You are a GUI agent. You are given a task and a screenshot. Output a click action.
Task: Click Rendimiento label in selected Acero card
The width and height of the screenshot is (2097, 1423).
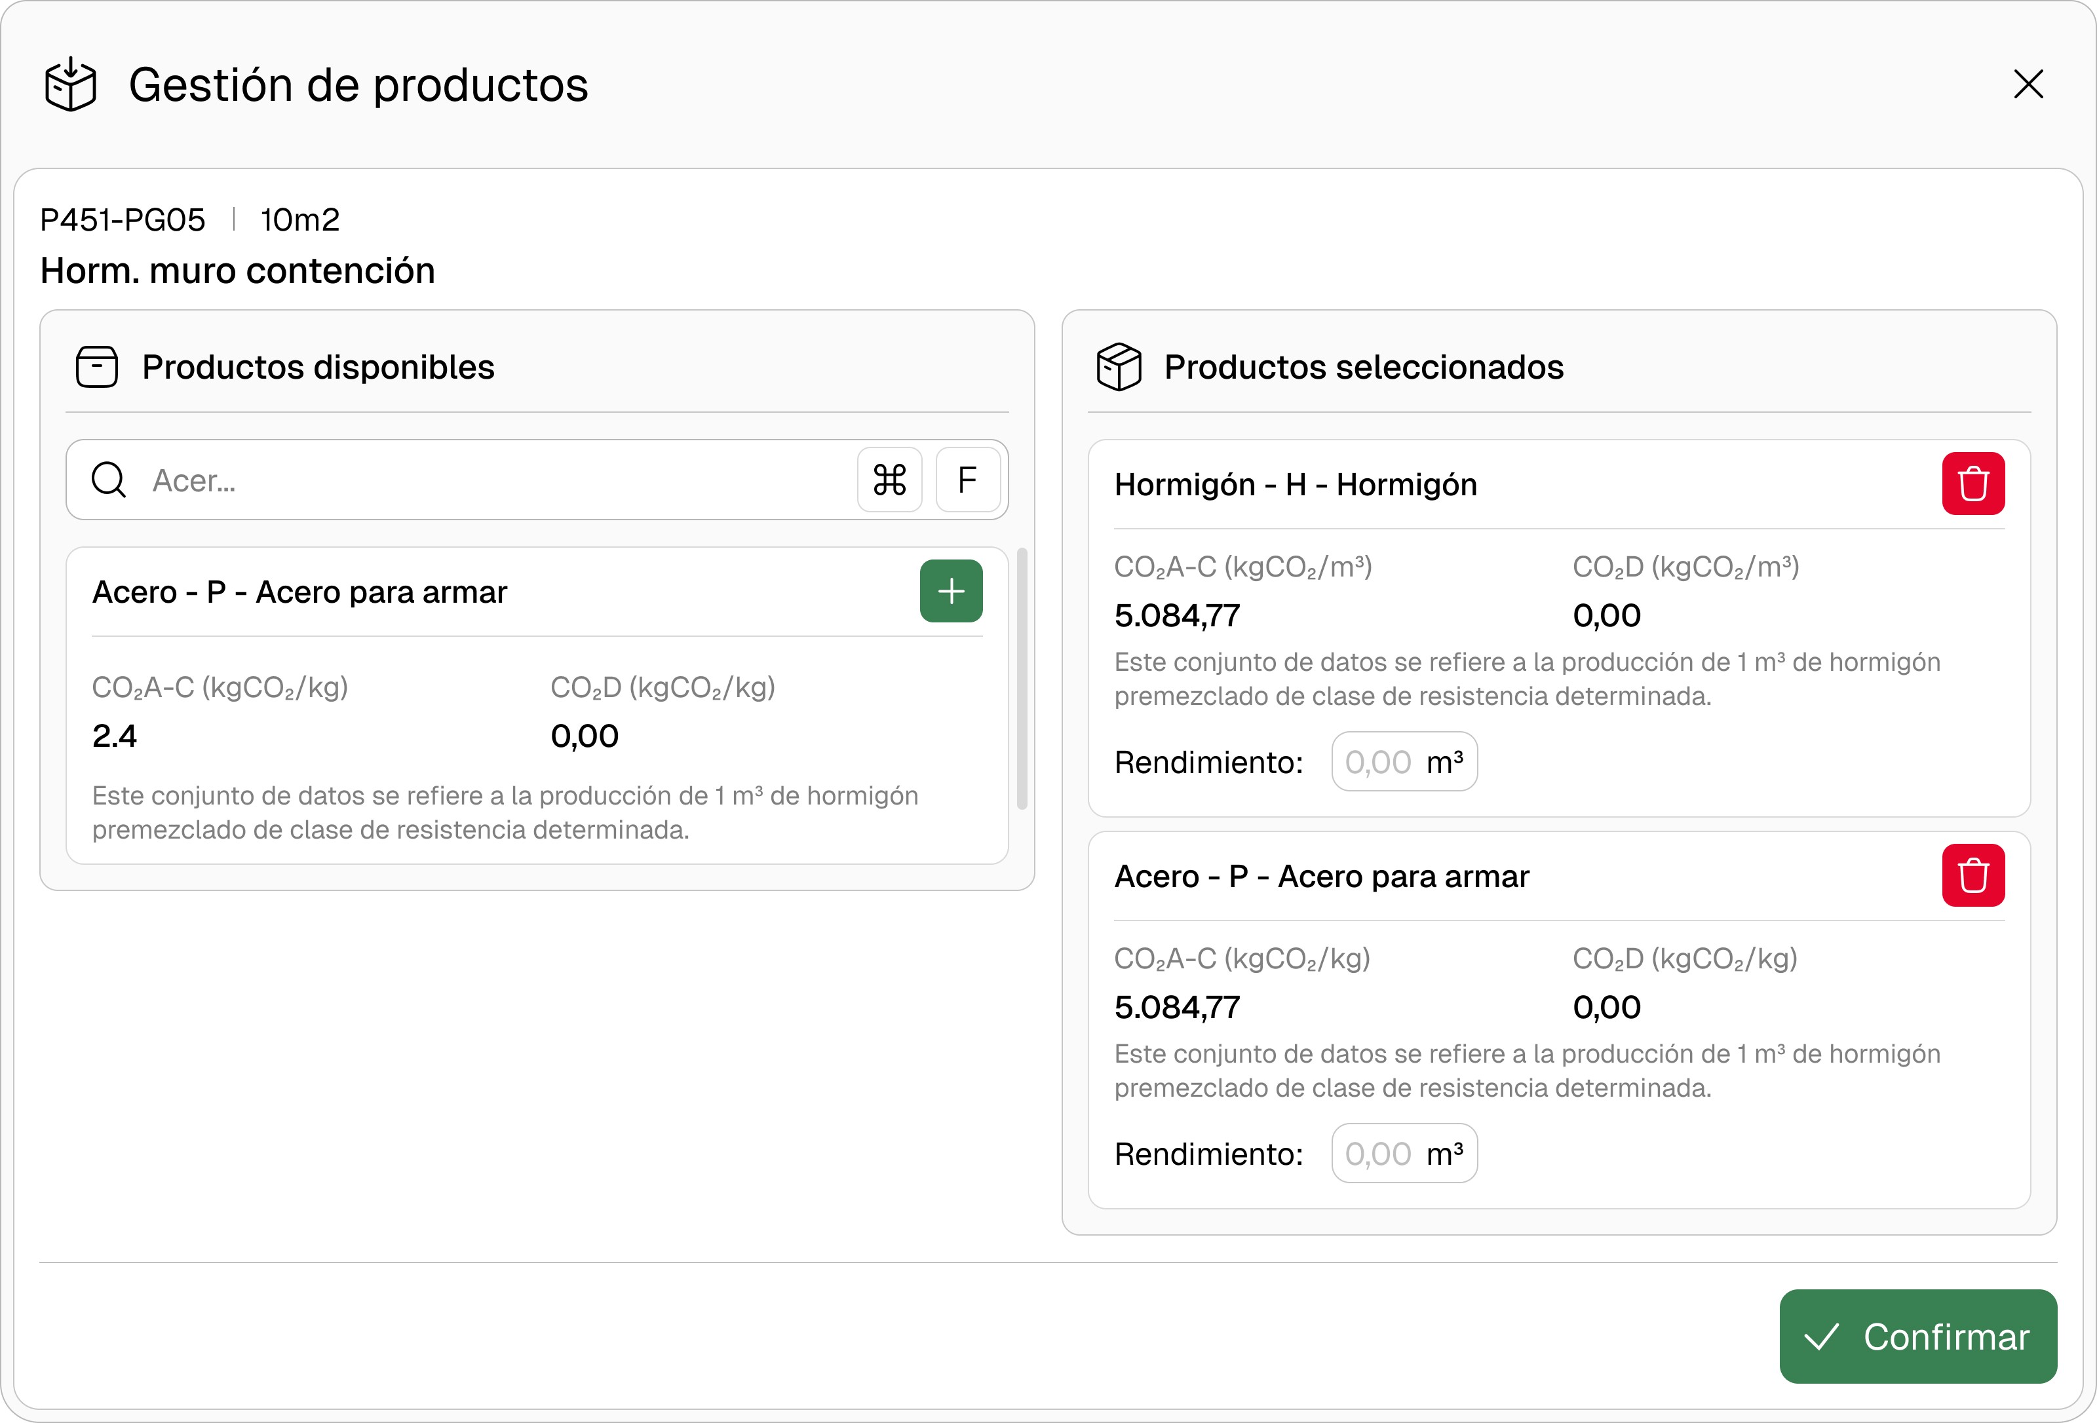click(1209, 1154)
